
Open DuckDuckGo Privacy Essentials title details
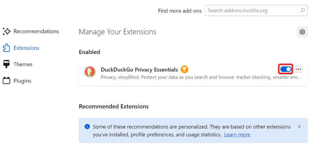139,69
